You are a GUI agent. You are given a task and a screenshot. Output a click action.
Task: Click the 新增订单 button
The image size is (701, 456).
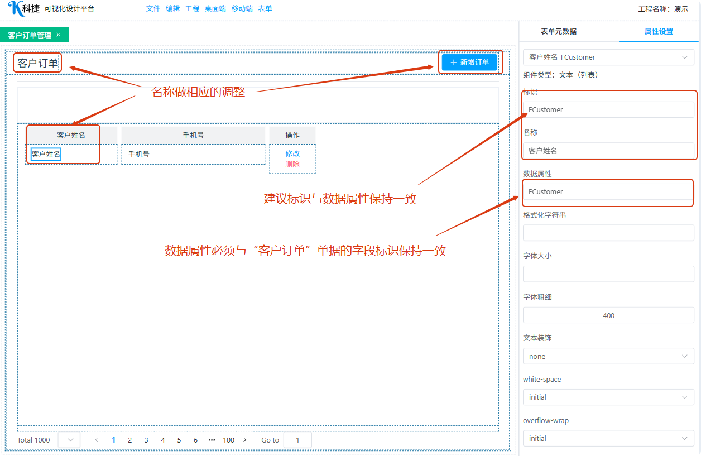click(x=469, y=63)
